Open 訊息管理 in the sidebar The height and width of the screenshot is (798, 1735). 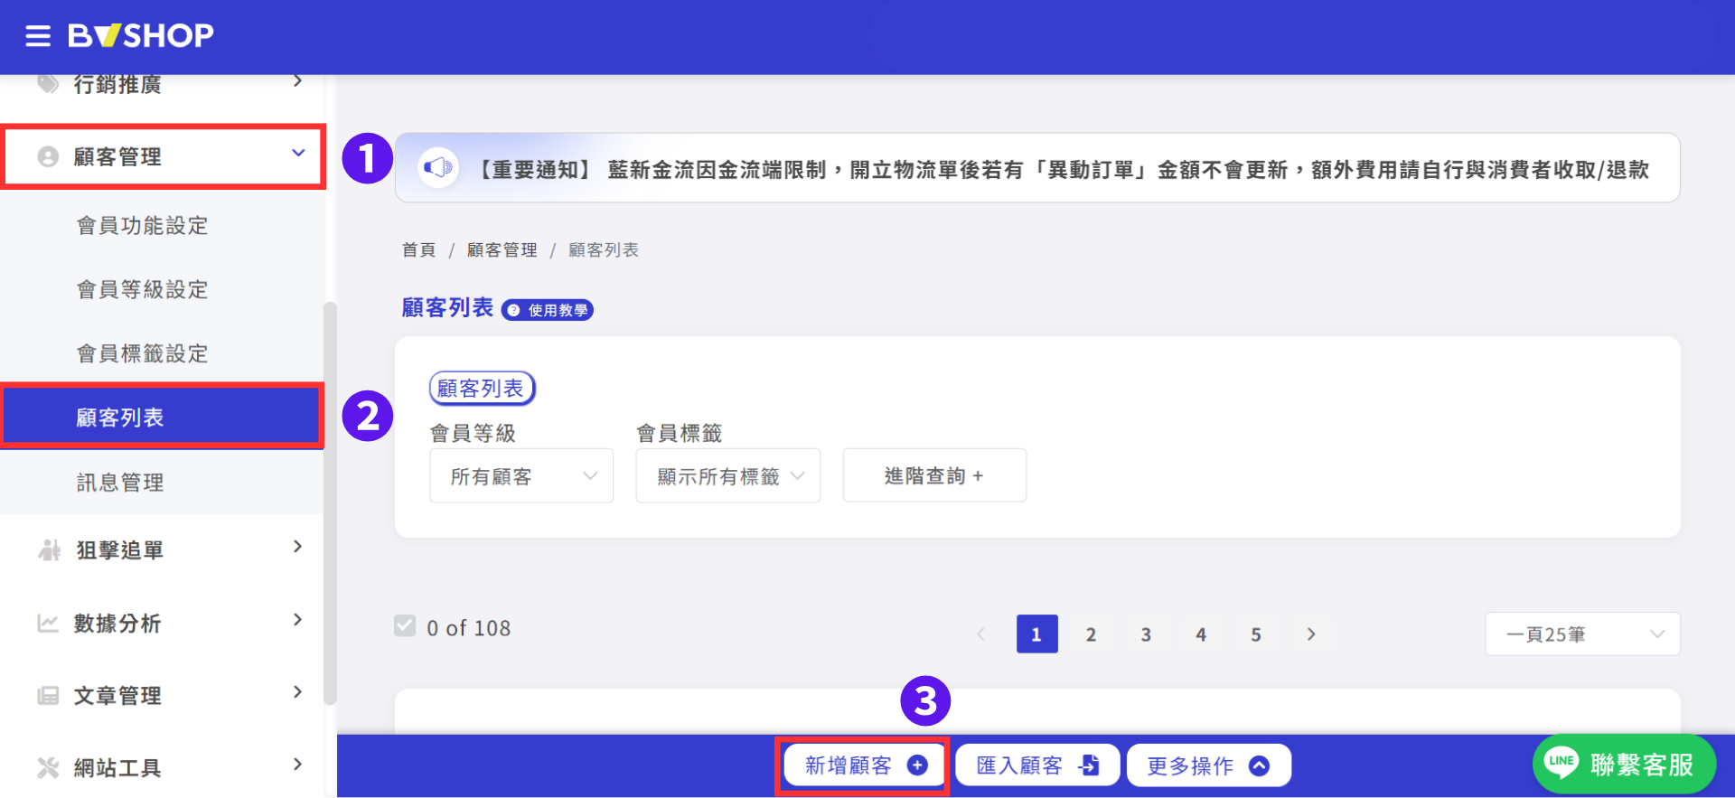(120, 483)
